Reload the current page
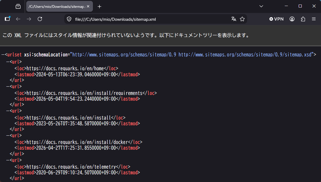Screen dimensions: 321x182 [40, 19]
